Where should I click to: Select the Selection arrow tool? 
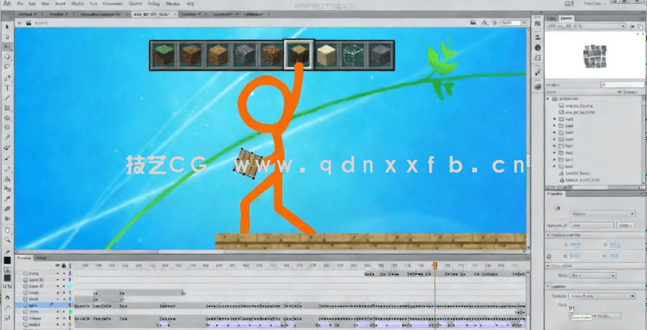pyautogui.click(x=7, y=27)
